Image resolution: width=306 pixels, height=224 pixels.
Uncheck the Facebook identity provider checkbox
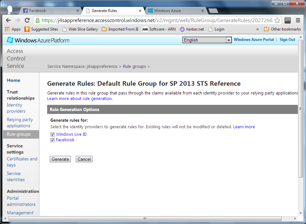coord(52,140)
